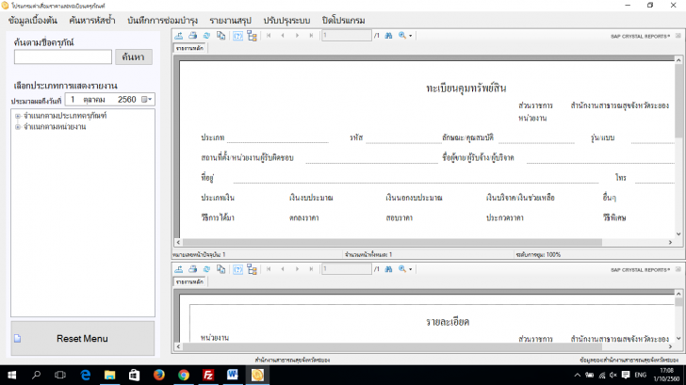Show hidden system tray icons chevron

(578, 375)
